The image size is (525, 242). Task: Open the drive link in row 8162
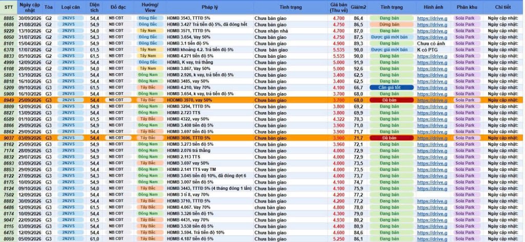[x=432, y=144]
